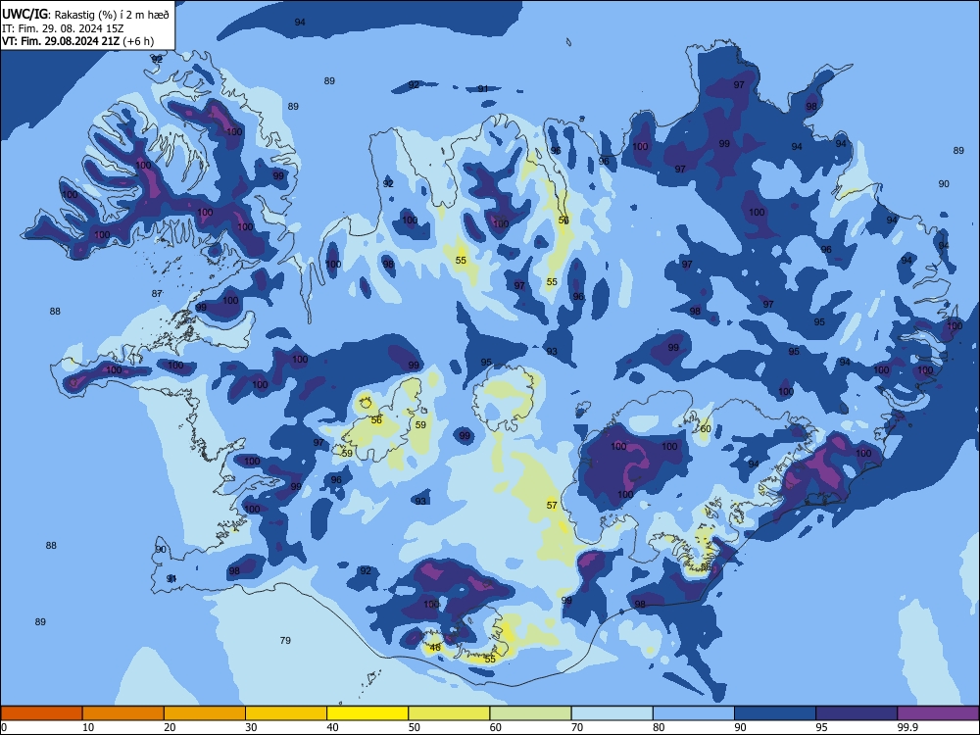980x735 pixels.
Task: Click the "79" humidity value offshore southwest
Action: (x=285, y=641)
